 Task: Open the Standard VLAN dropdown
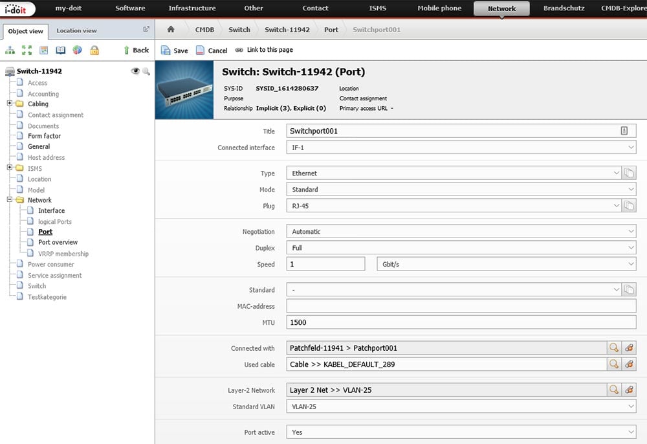point(461,406)
